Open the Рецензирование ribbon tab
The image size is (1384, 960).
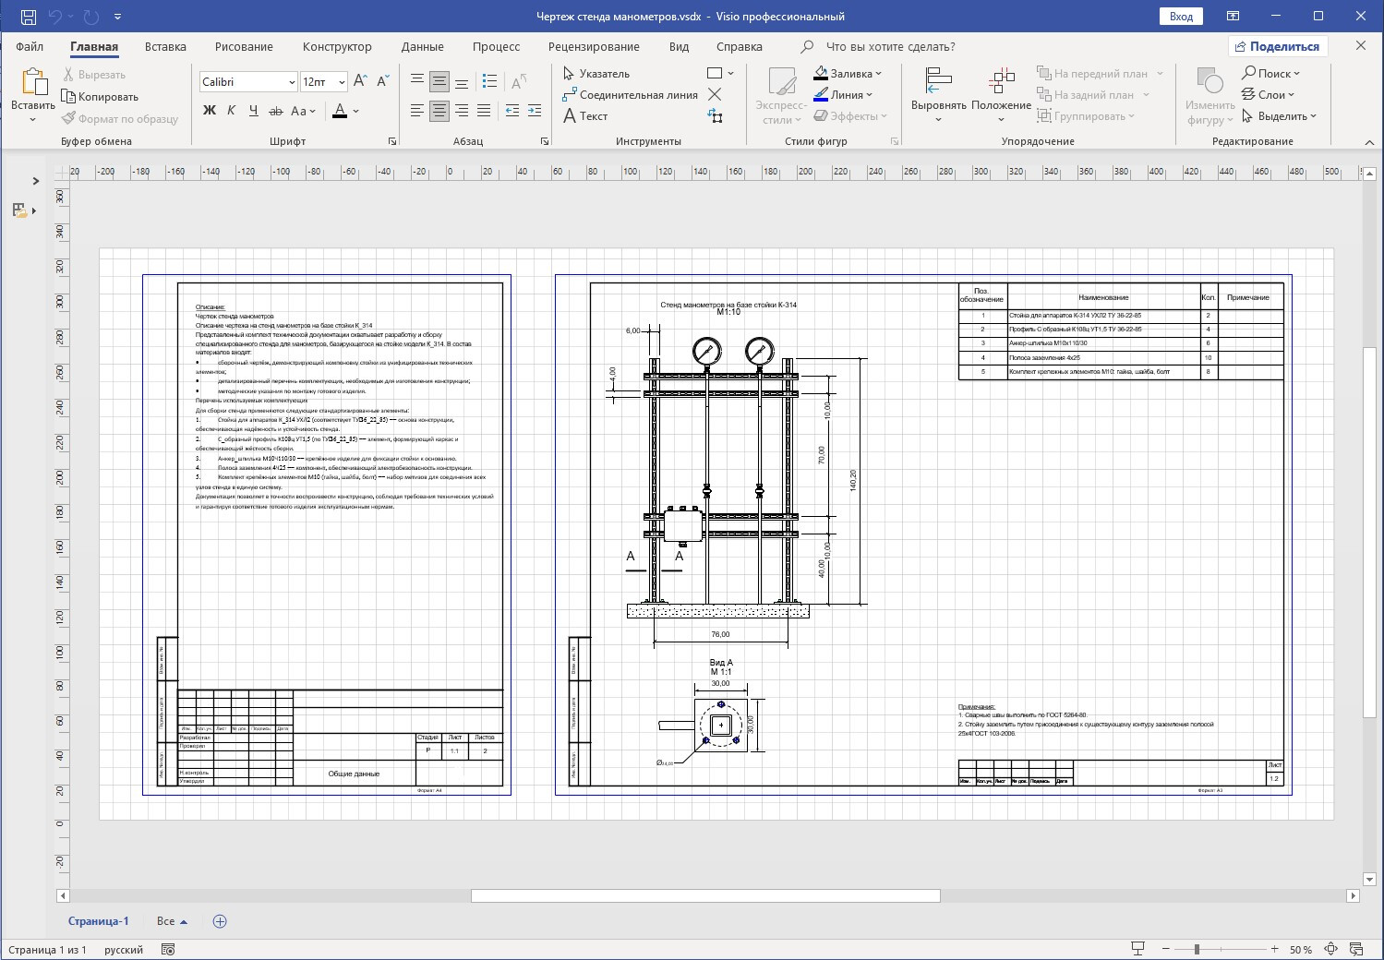[593, 46]
